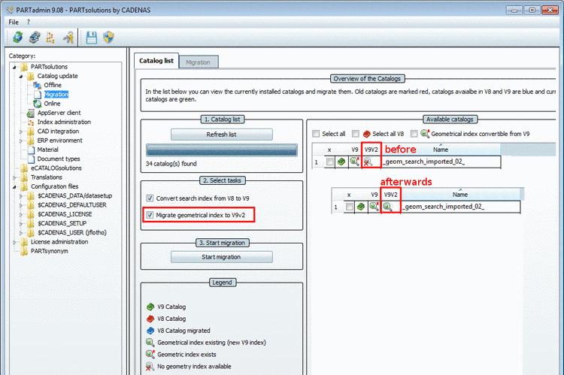Click the Offline item icon in tree
This screenshot has height=375, width=564.
[38, 85]
